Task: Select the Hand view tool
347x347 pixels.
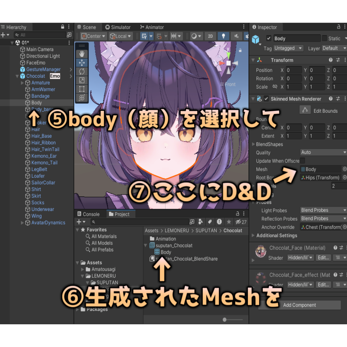Action: pos(82,54)
